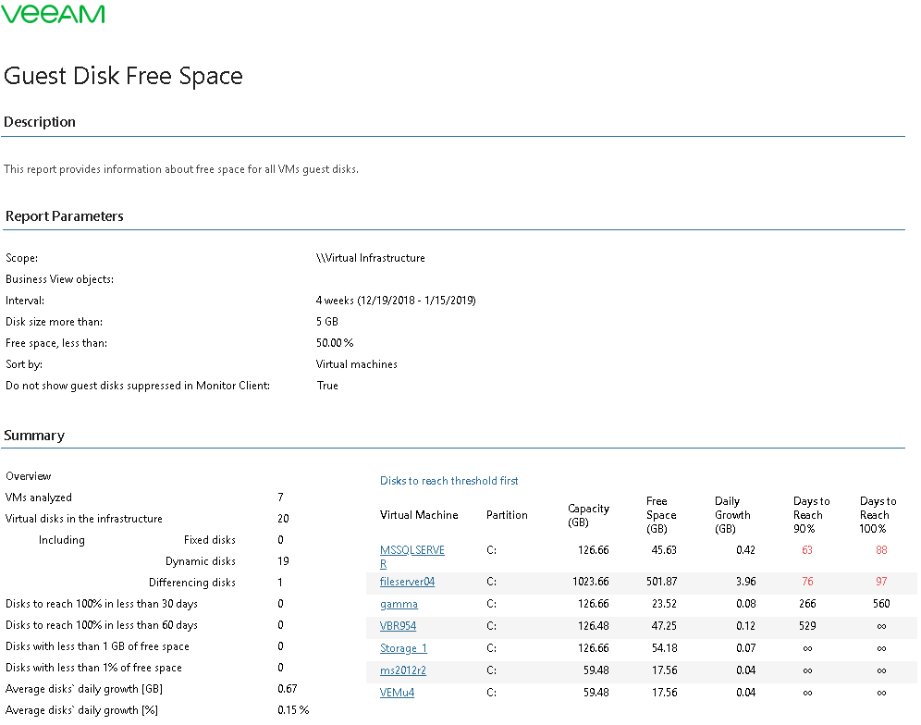Select the 'Daily Growth (GB)' column header
The image size is (921, 725).
click(x=732, y=515)
